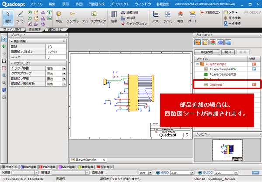The width and height of the screenshot is (262, 182).
Task: Choose the 束結線 bundle wire tool
Action: [128, 18]
